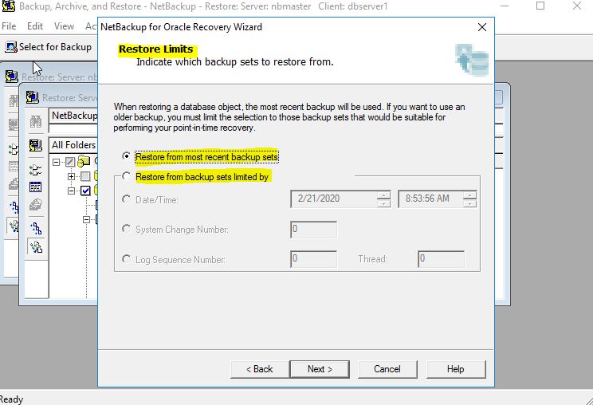Open the File menu

[x=9, y=26]
